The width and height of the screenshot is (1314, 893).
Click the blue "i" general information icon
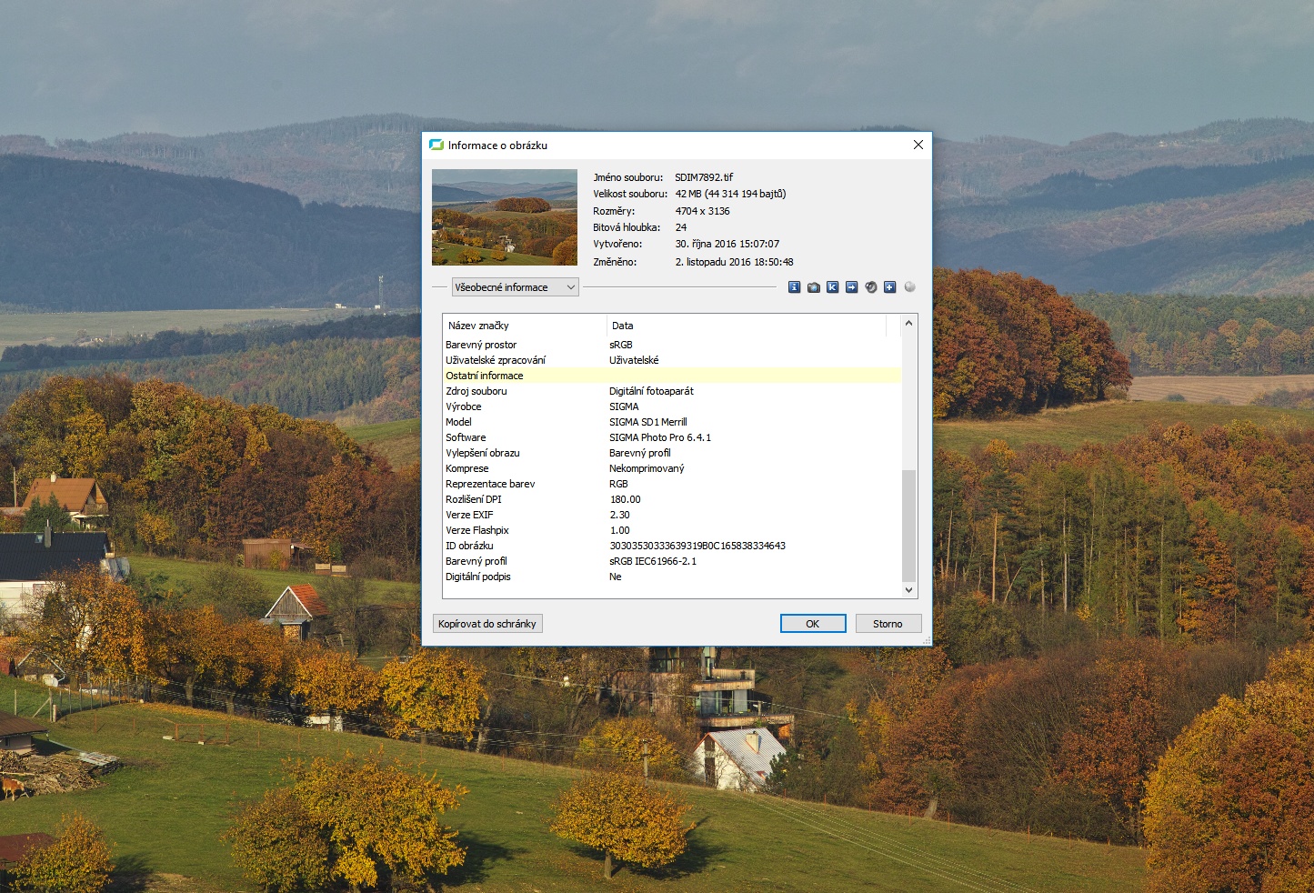(x=794, y=287)
